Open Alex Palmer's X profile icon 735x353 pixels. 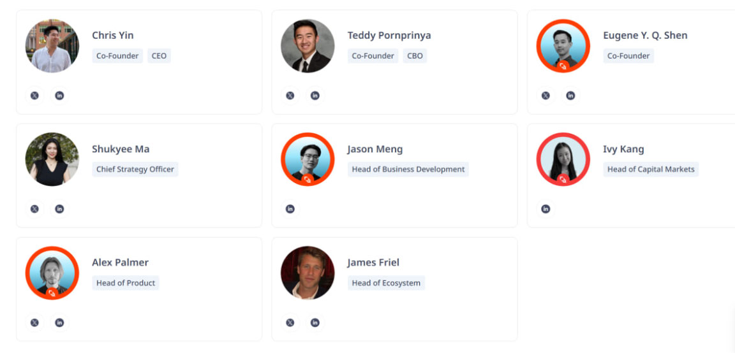pyautogui.click(x=34, y=322)
